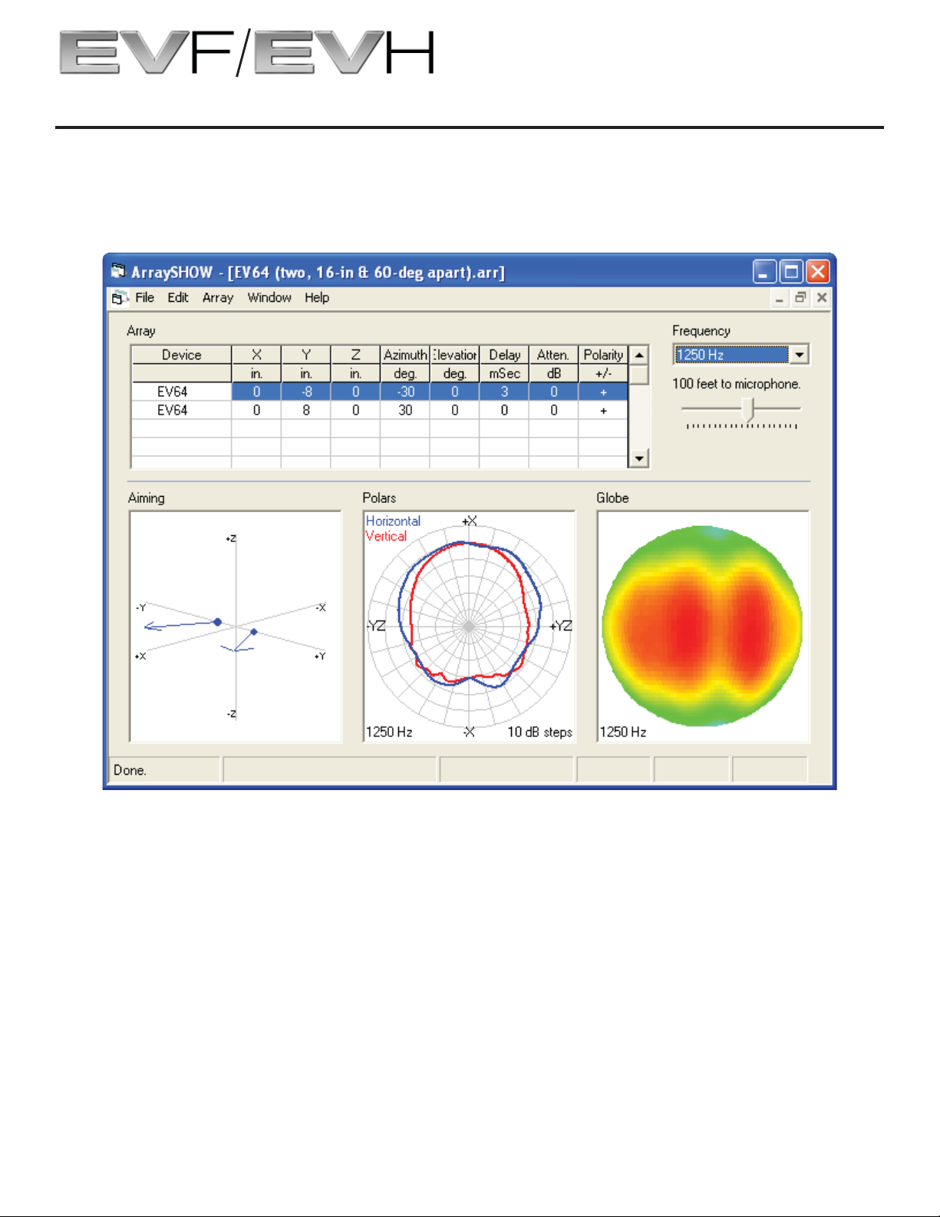Click '100 feet to microphone.' label
Image resolution: width=940 pixels, height=1217 pixels.
pyautogui.click(x=737, y=384)
